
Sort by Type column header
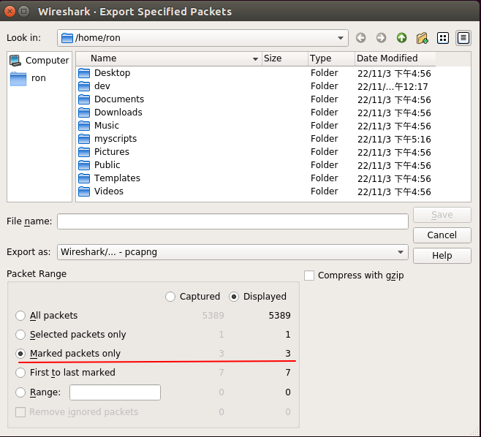(x=331, y=58)
